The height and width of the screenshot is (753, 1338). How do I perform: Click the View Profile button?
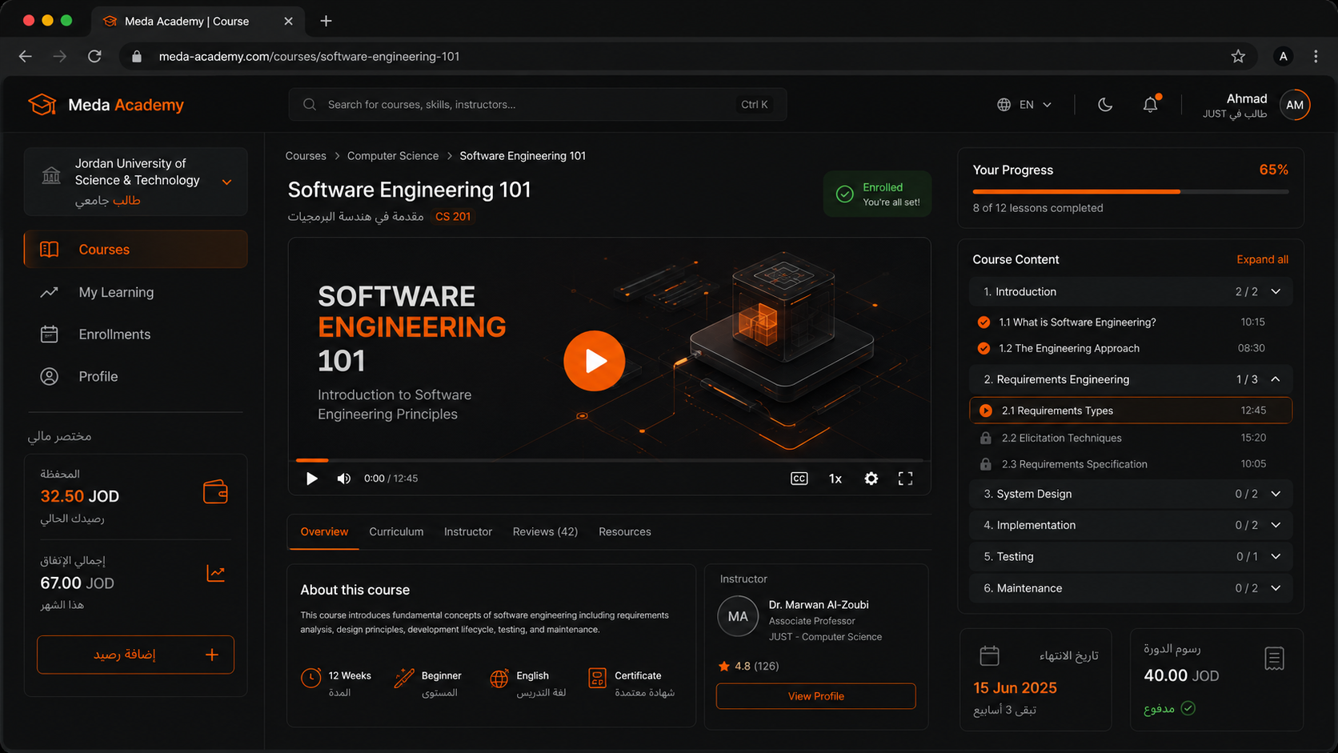pyautogui.click(x=815, y=696)
